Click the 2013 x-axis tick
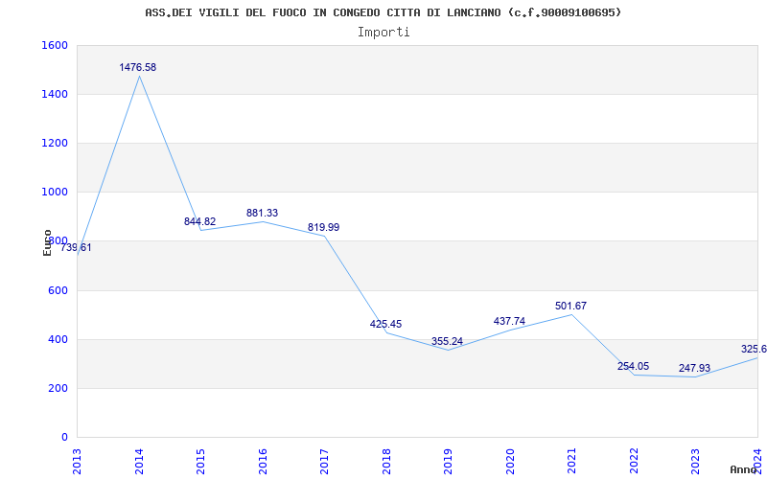The height and width of the screenshot is (479, 767). pos(78,461)
